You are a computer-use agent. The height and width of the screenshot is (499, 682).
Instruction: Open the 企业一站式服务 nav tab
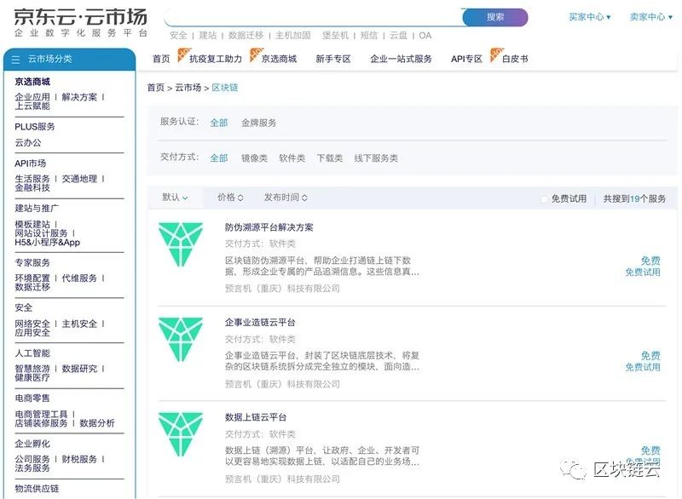[x=401, y=59]
